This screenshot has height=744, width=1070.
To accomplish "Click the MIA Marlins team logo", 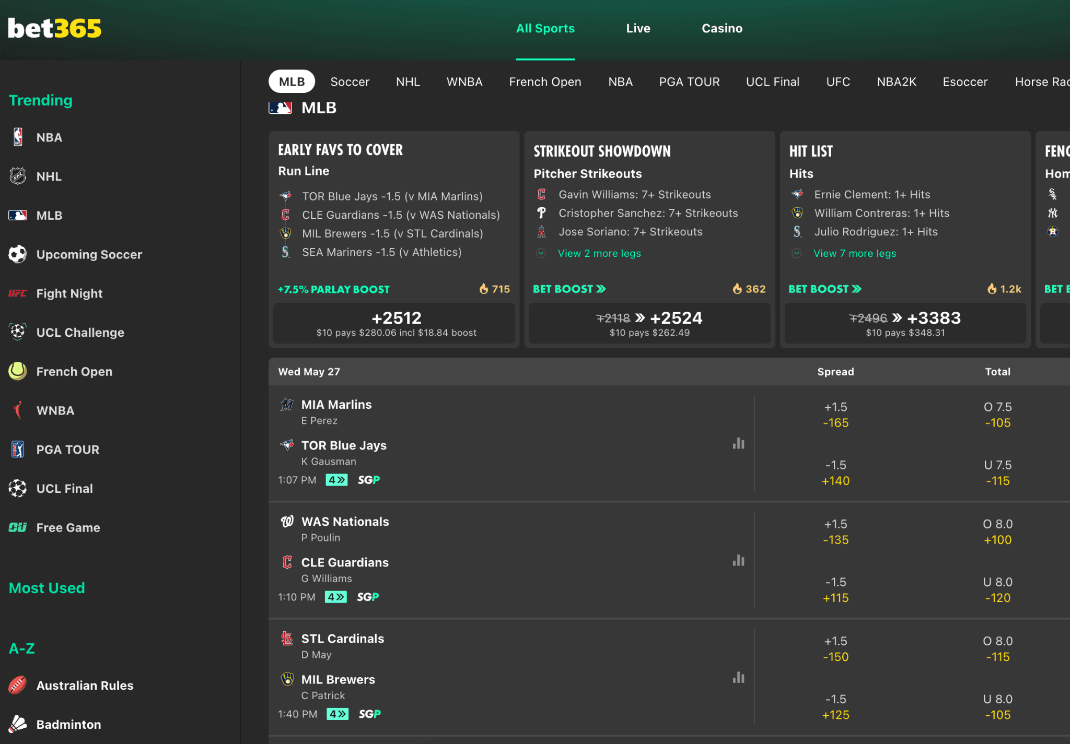I will (x=287, y=405).
